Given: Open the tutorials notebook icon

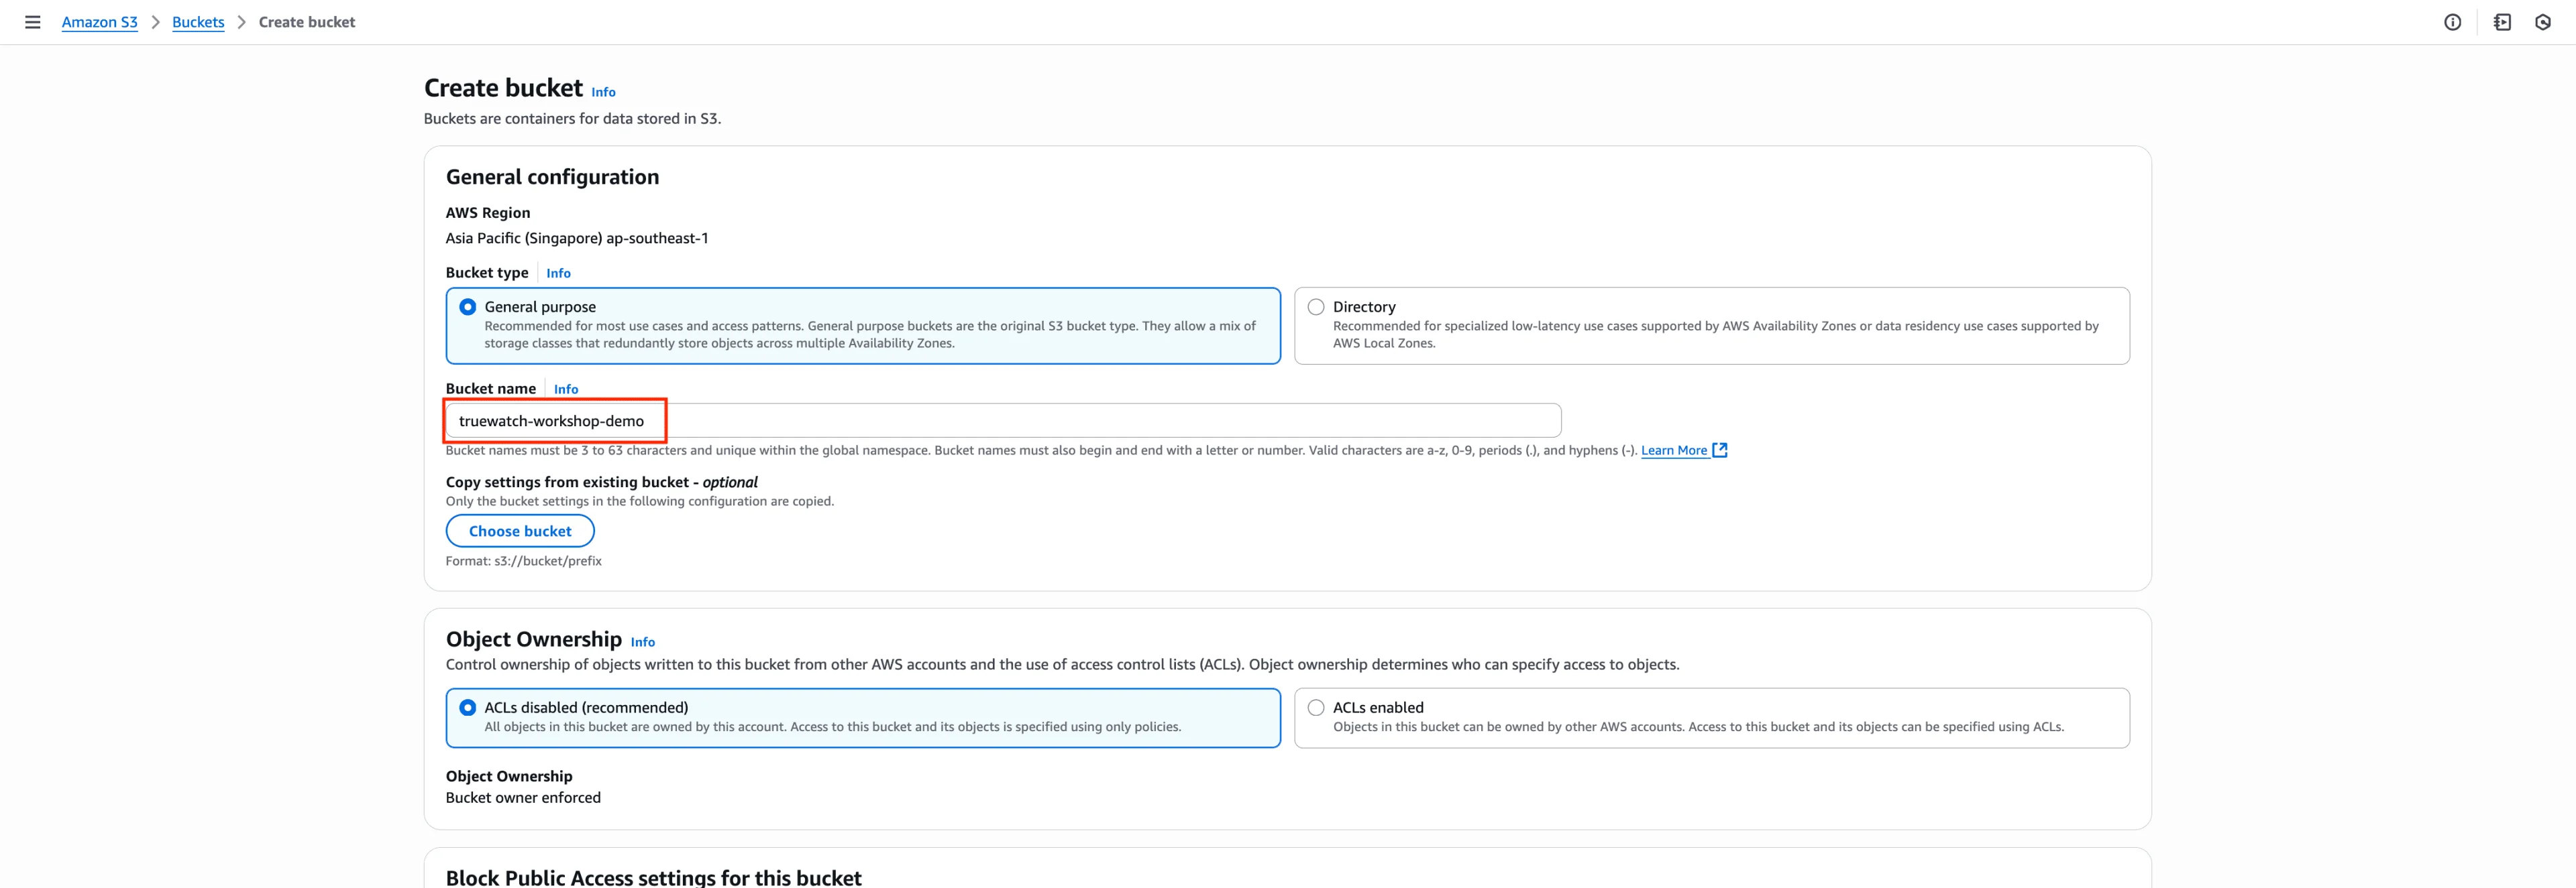Looking at the screenshot, I should point(2502,22).
